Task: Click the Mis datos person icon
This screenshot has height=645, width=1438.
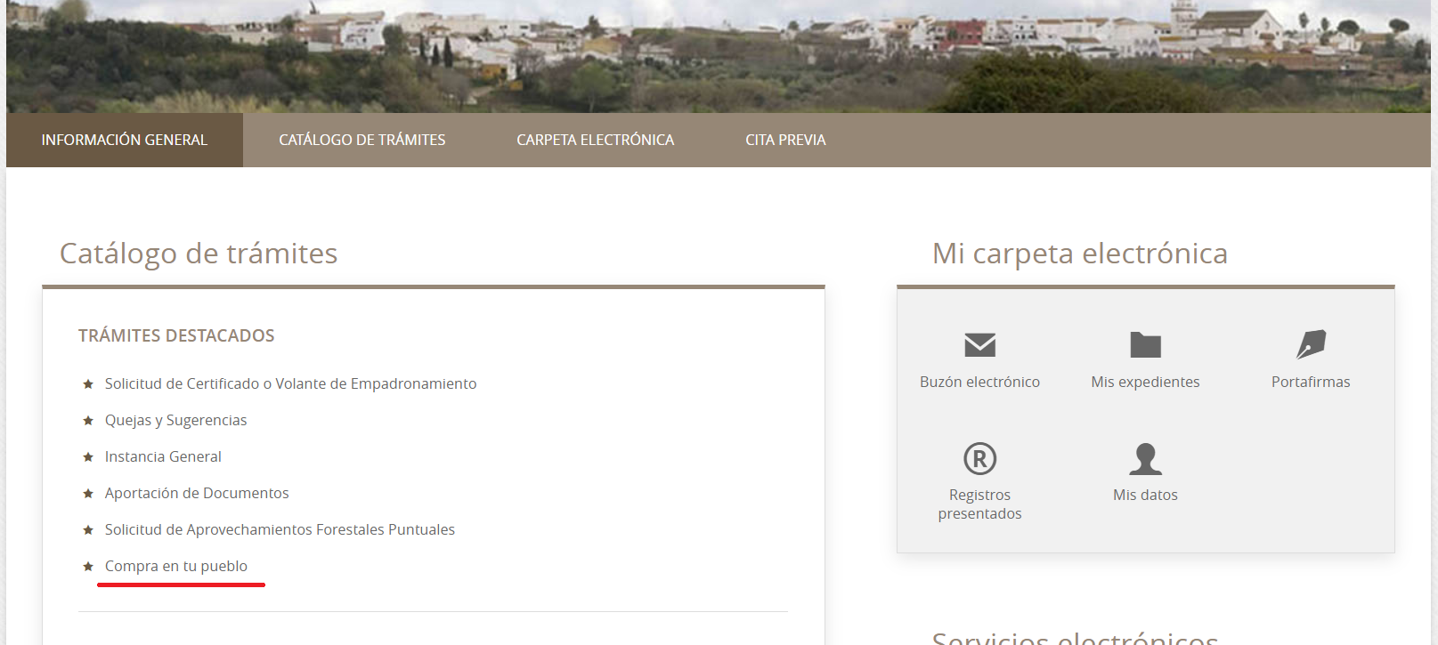Action: point(1145,459)
